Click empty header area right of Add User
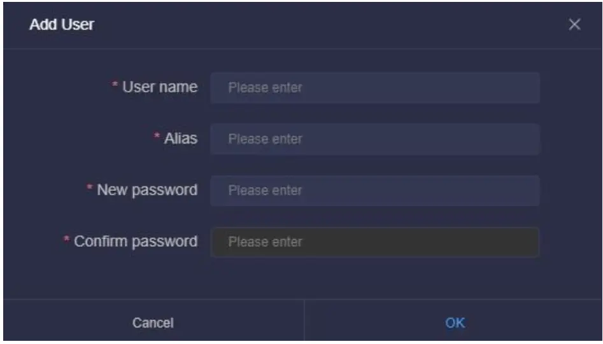Viewport: 603px width, 344px height. (318, 25)
